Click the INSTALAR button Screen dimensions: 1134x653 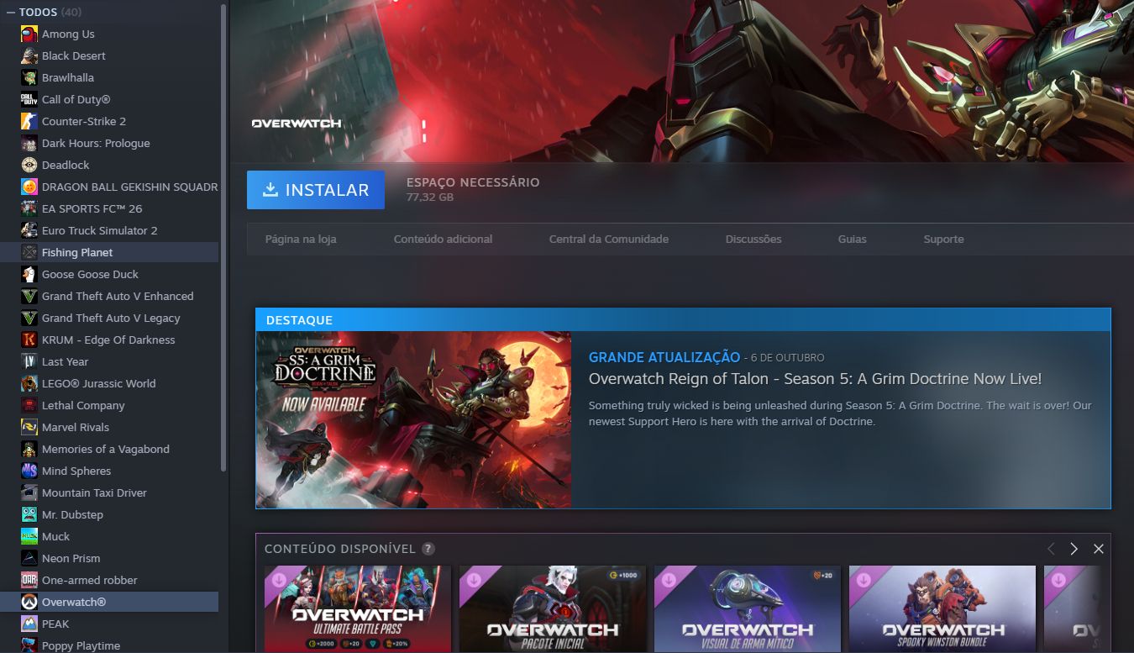(x=316, y=190)
